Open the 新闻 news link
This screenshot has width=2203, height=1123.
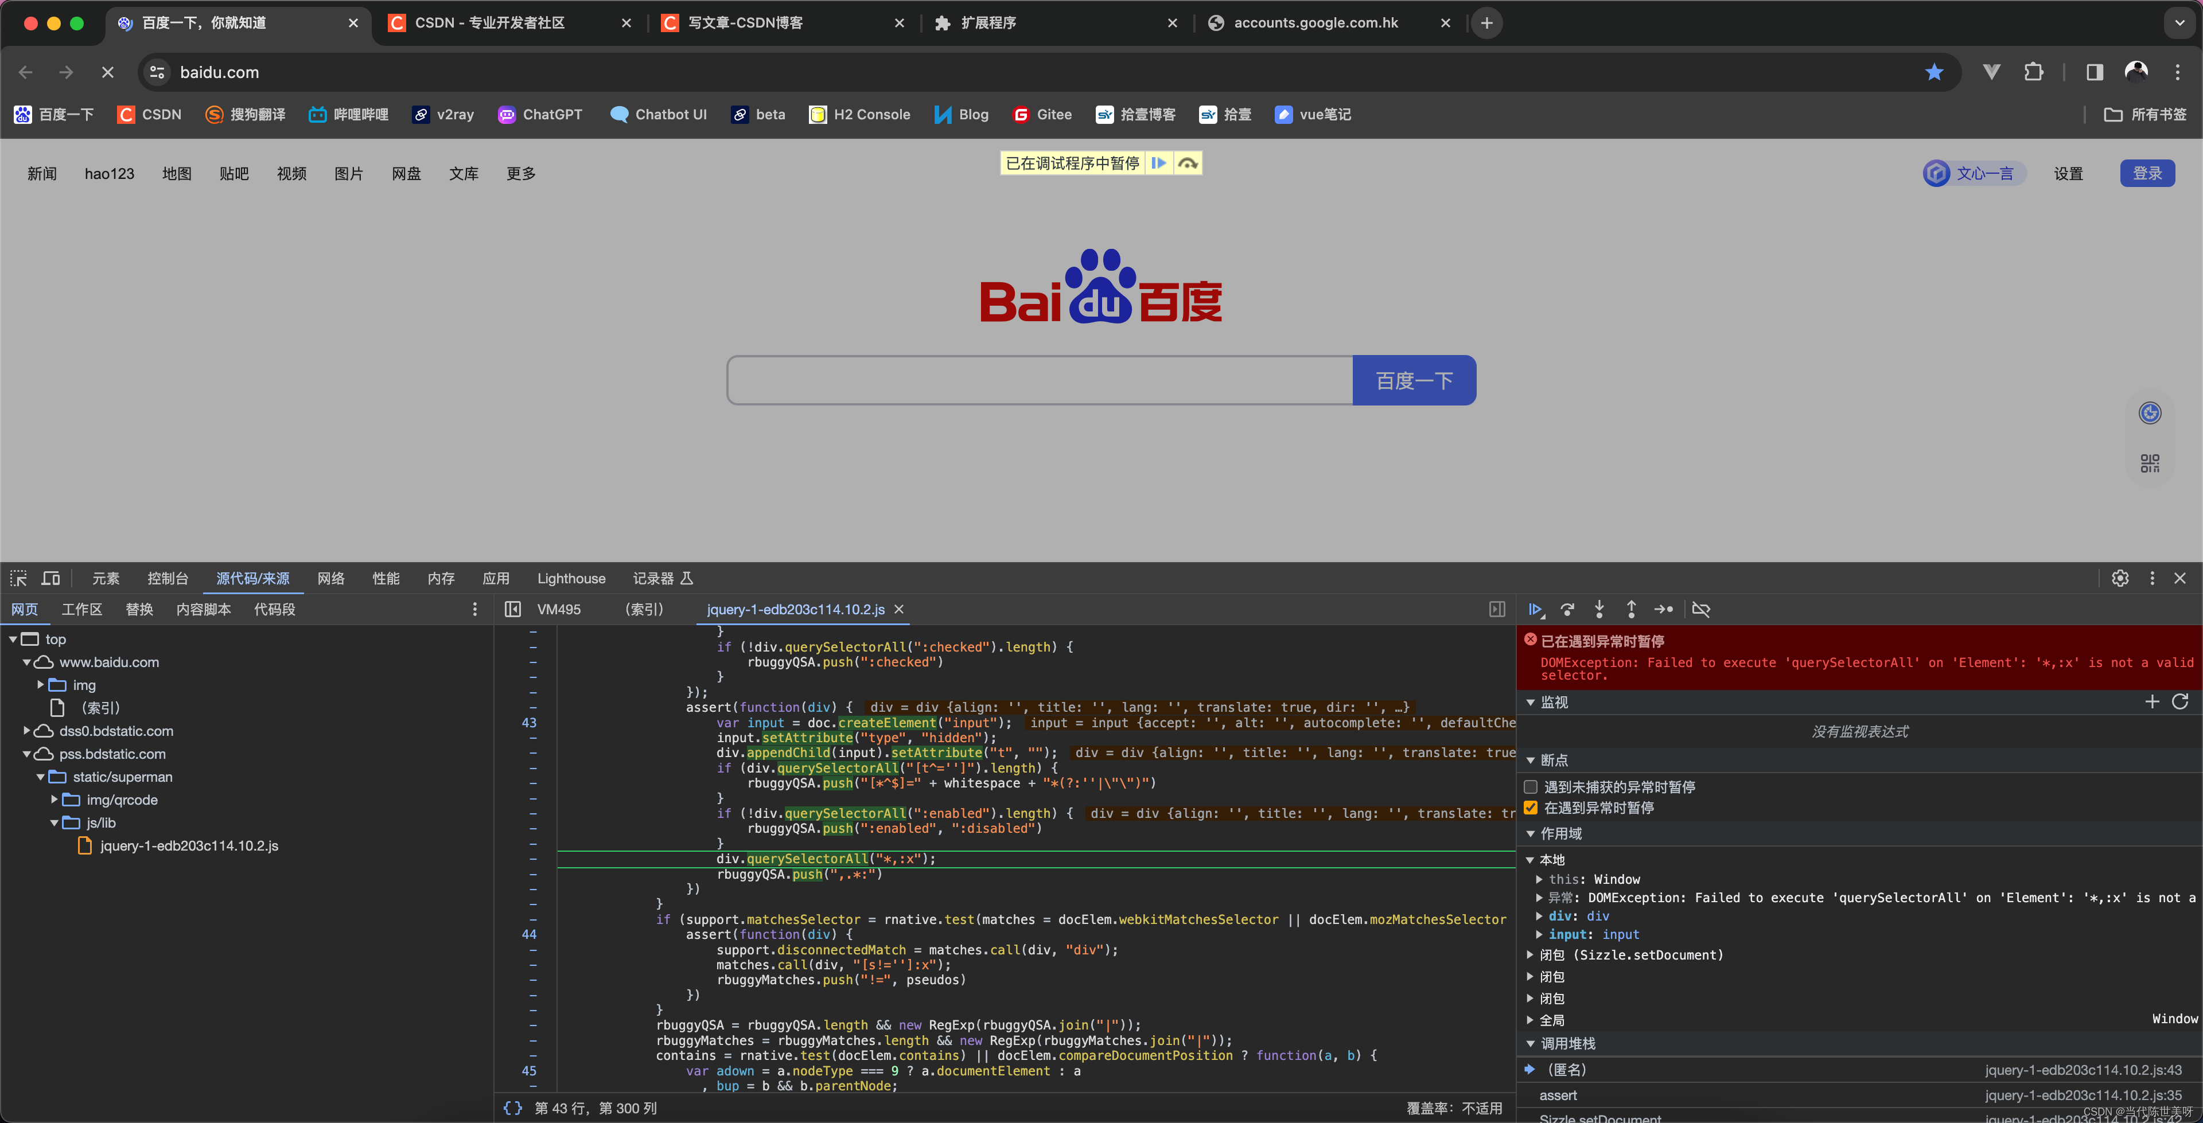coord(42,173)
